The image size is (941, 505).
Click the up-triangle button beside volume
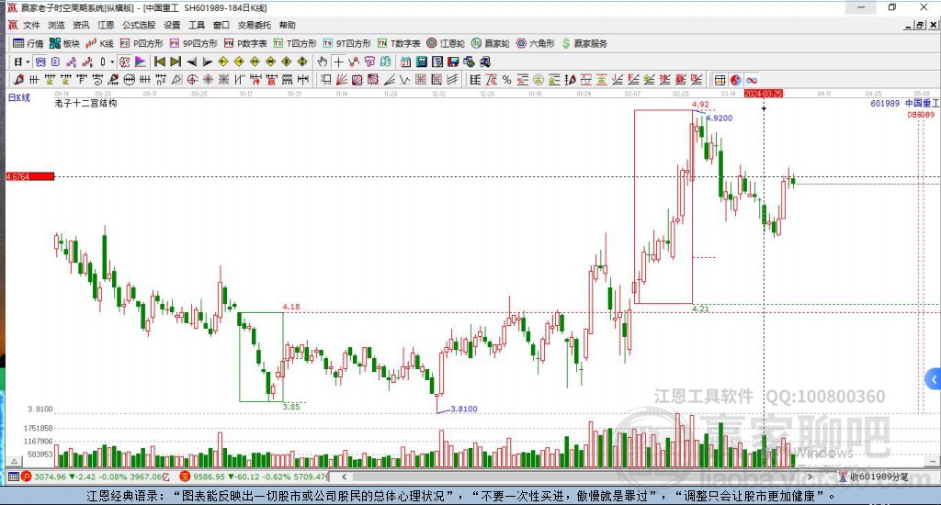click(15, 462)
